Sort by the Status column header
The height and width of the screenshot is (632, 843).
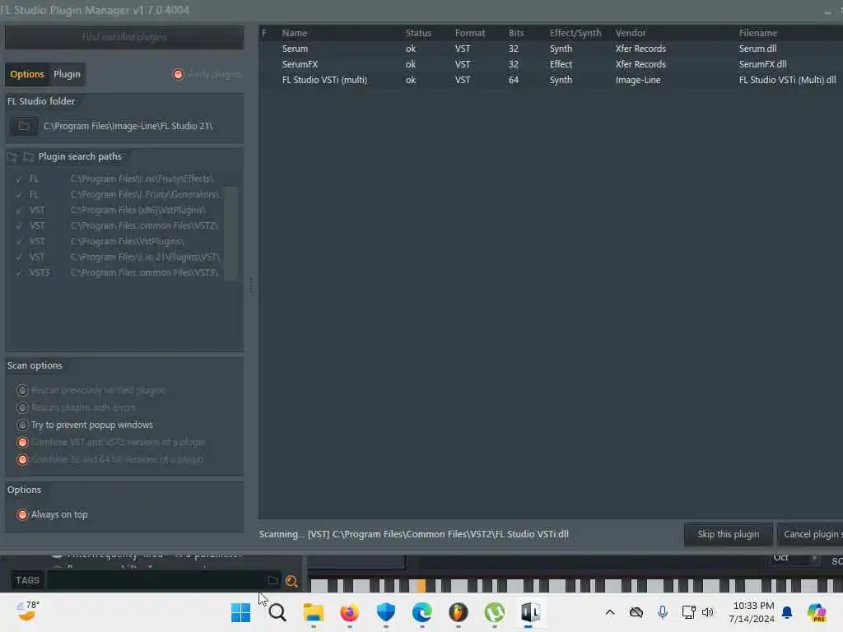tap(418, 33)
